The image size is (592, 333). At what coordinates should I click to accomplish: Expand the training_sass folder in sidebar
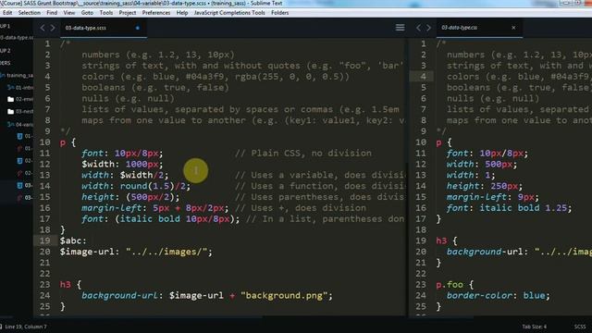(x=17, y=76)
